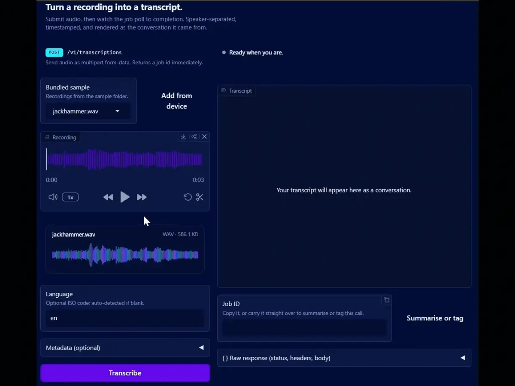Click the 0:03 duration text
515x386 pixels.
click(x=198, y=180)
